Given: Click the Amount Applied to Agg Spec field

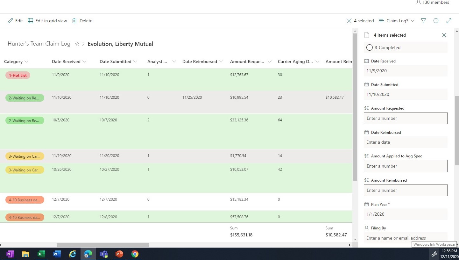Looking at the screenshot, I should [406, 166].
